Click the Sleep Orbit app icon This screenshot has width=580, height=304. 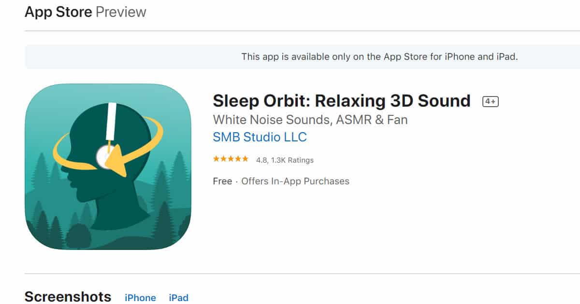(x=108, y=166)
